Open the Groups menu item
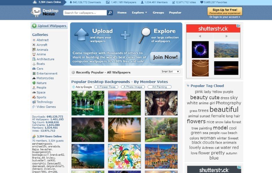This screenshot has width=272, height=173. 158,12
